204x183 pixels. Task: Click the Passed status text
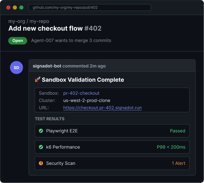178,131
